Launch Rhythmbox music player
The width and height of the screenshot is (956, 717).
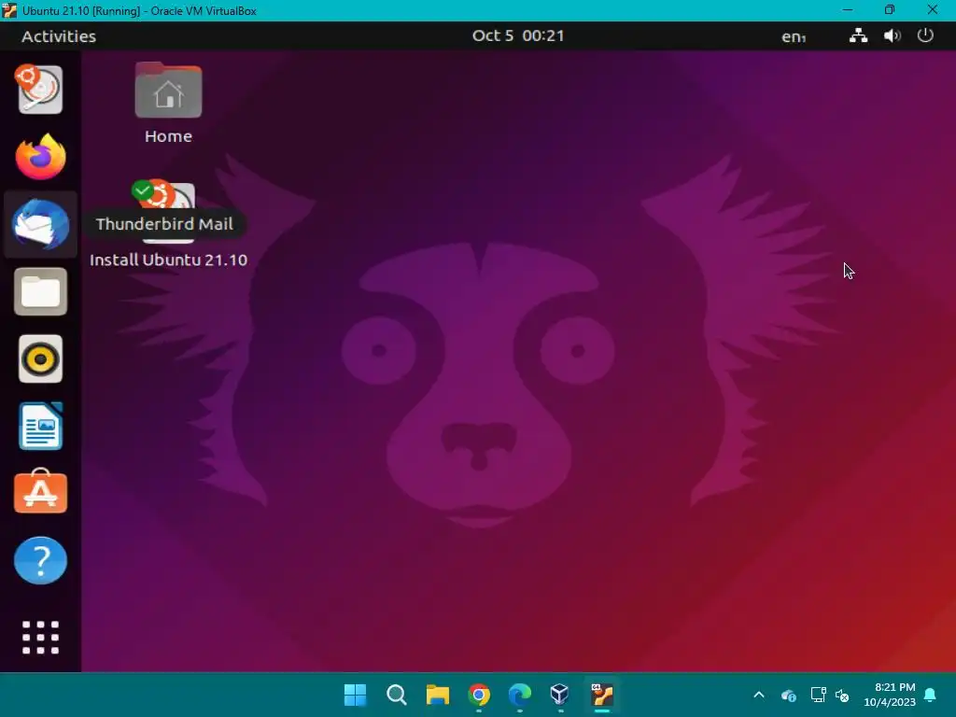[40, 358]
